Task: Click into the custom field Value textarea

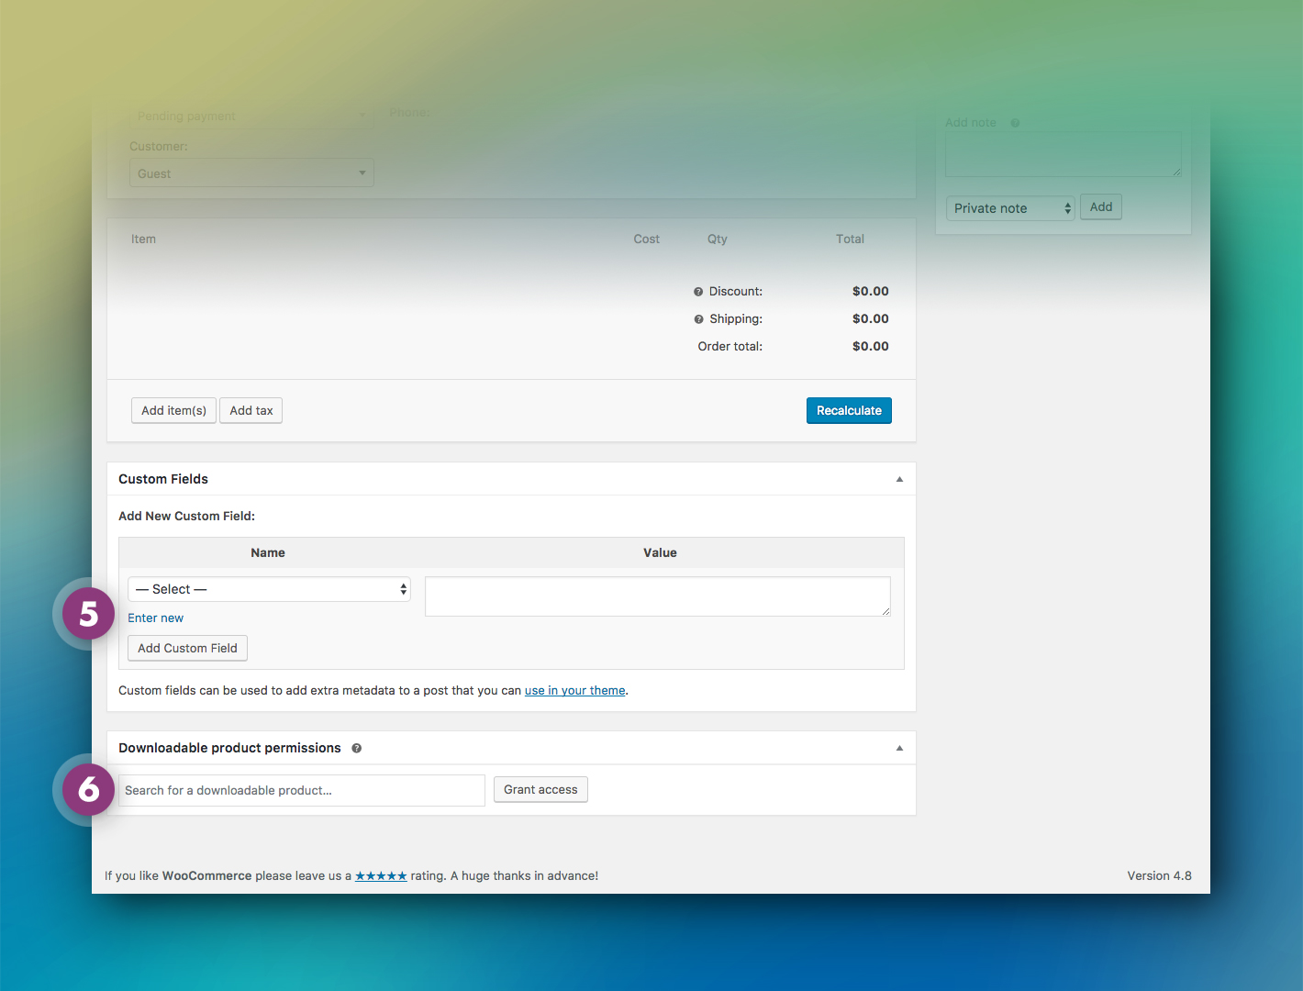Action: (x=657, y=596)
